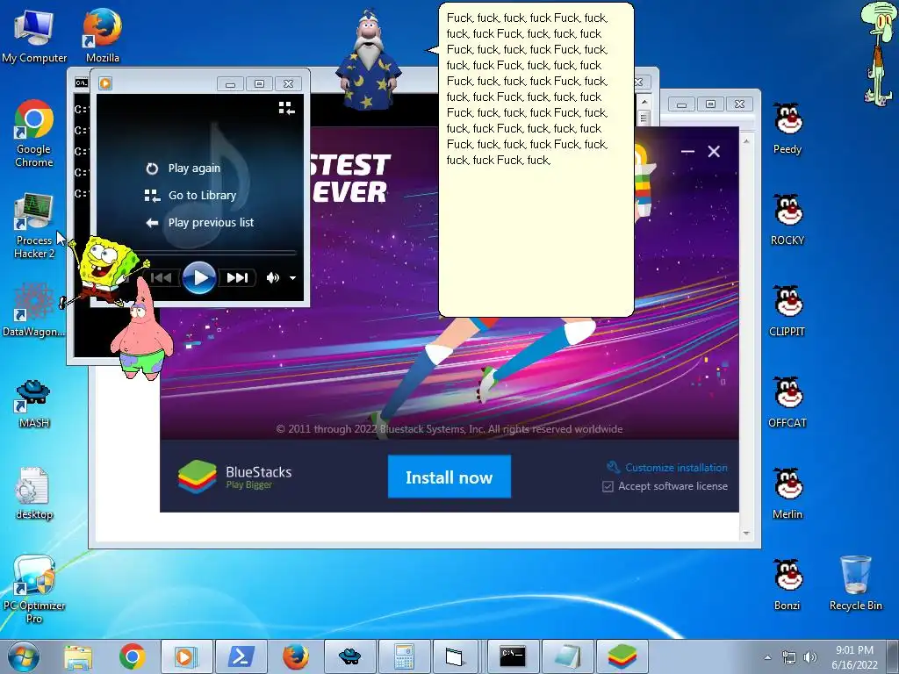The width and height of the screenshot is (899, 674).
Task: Switch to Library icon in player corner
Action: pyautogui.click(x=287, y=108)
